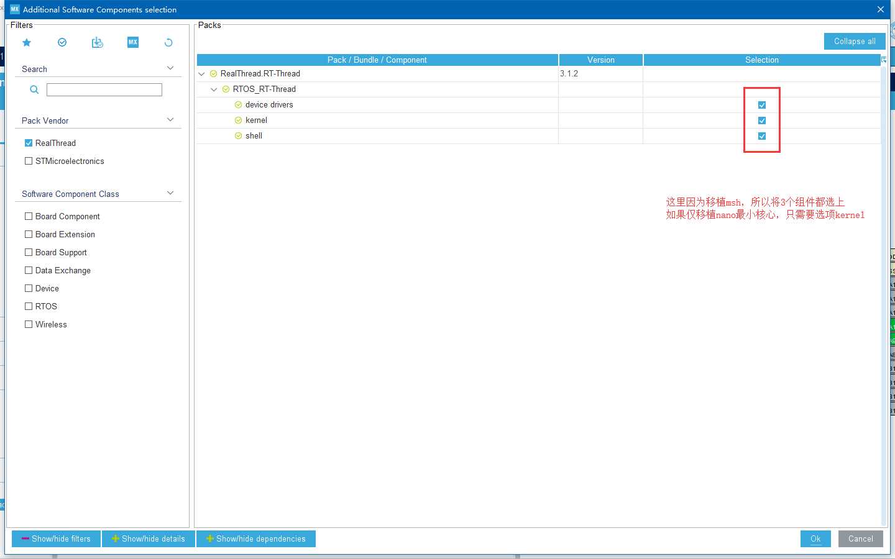Collapse the RealThread.RT-Thread pack row

pyautogui.click(x=201, y=74)
